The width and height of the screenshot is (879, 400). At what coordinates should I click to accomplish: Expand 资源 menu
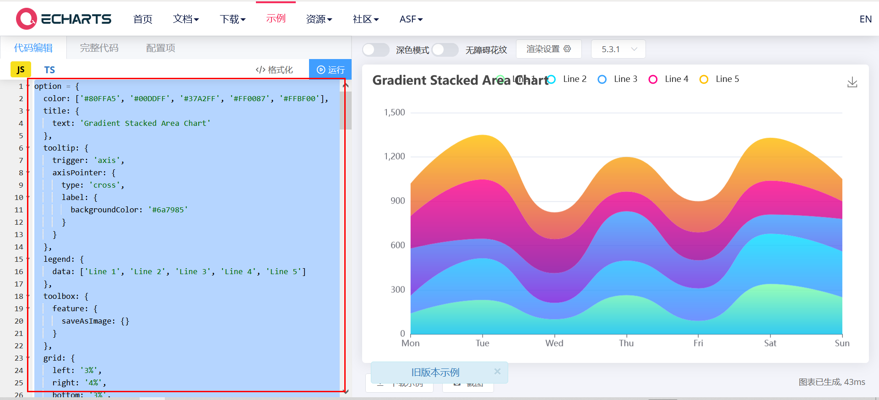(319, 19)
